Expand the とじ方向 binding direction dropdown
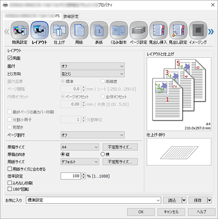 [93, 74]
